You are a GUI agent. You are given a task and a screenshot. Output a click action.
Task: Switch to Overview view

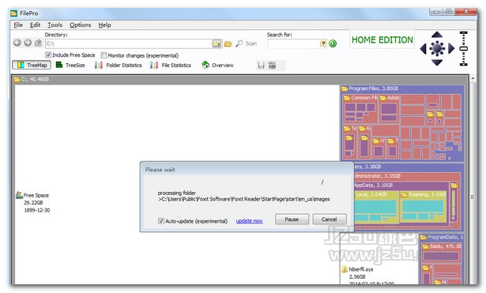pos(217,65)
